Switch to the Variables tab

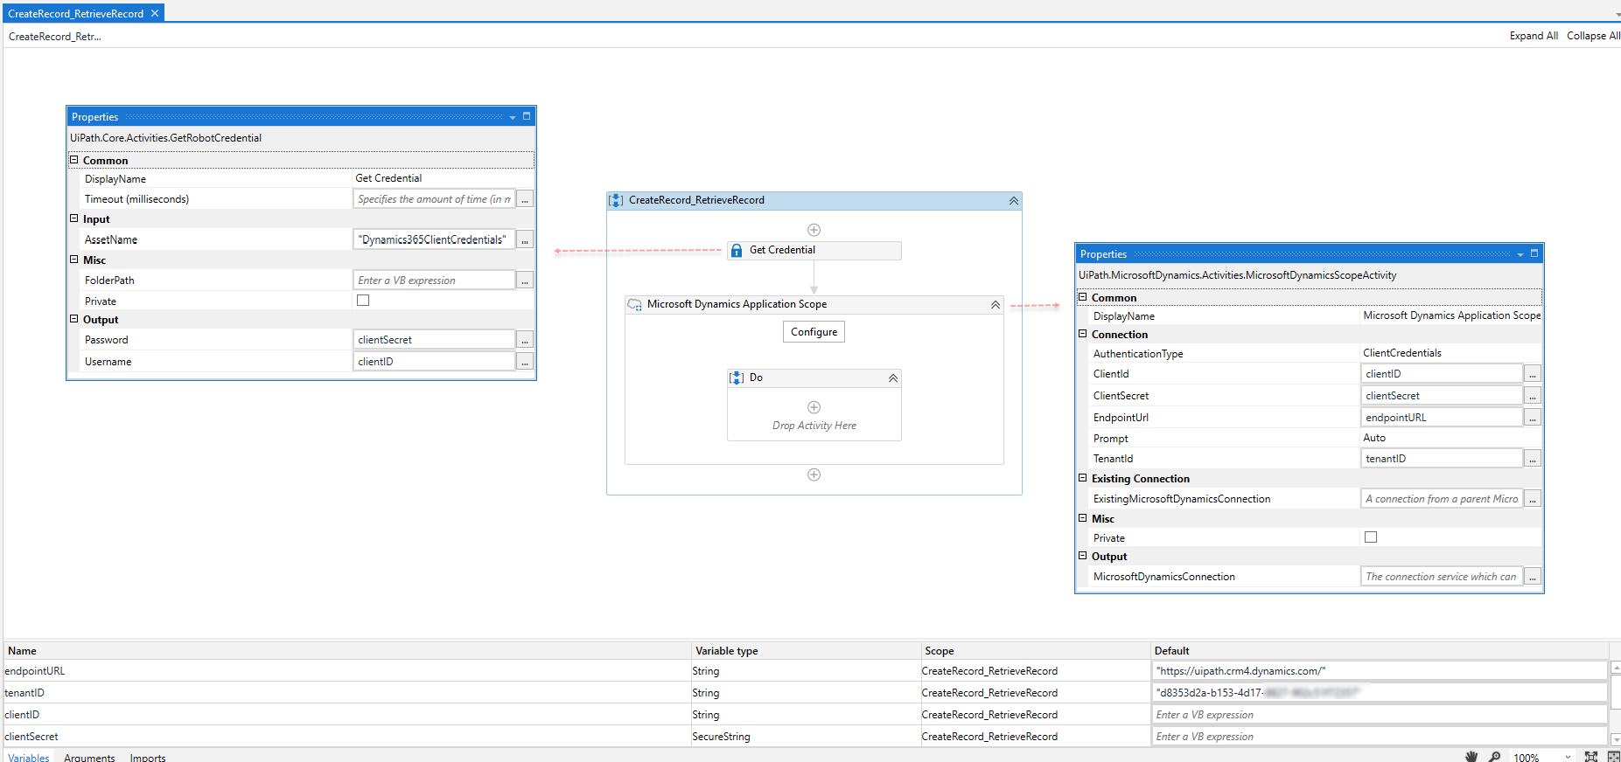[29, 758]
